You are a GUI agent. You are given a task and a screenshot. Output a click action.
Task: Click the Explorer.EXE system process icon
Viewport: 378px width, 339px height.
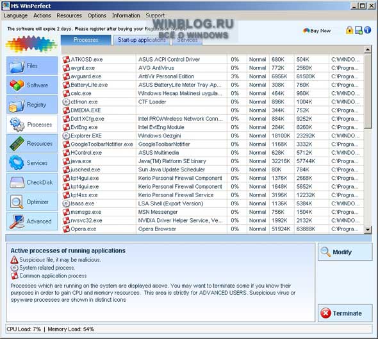pyautogui.click(x=66, y=135)
